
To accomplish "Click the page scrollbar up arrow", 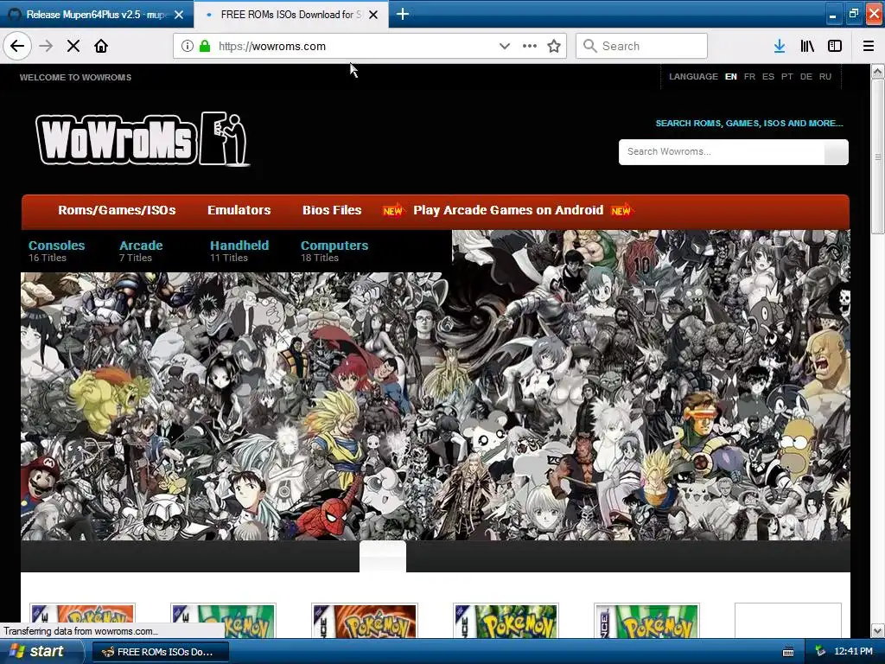I will tap(877, 71).
